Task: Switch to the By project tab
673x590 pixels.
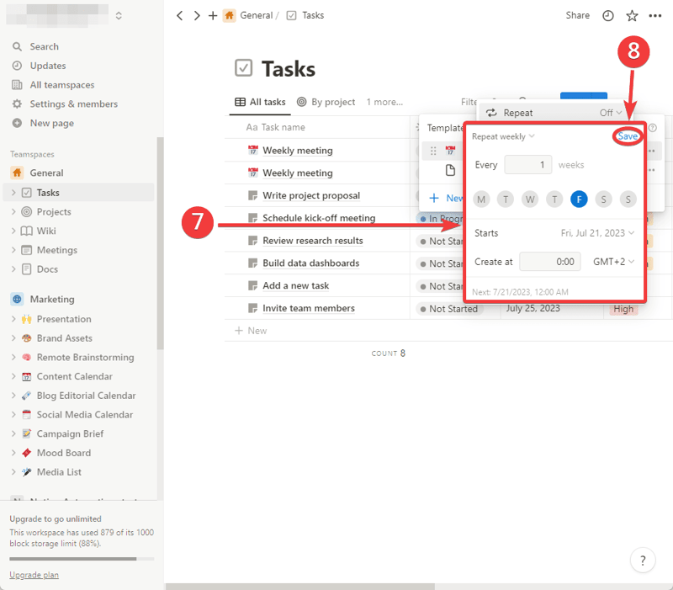Action: 326,102
